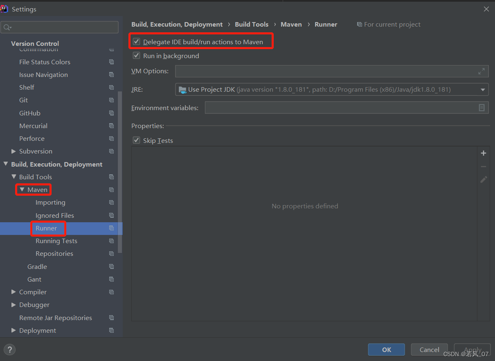Select the Importing settings page
The height and width of the screenshot is (361, 495).
click(x=50, y=202)
